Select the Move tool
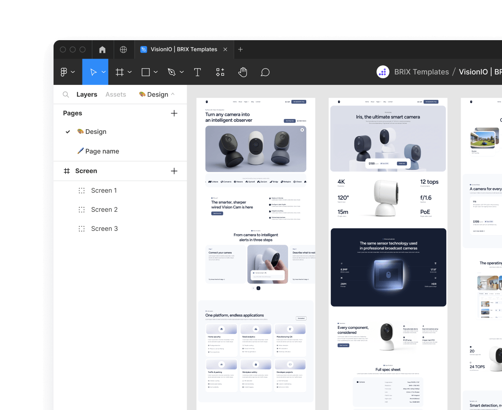 (x=93, y=72)
